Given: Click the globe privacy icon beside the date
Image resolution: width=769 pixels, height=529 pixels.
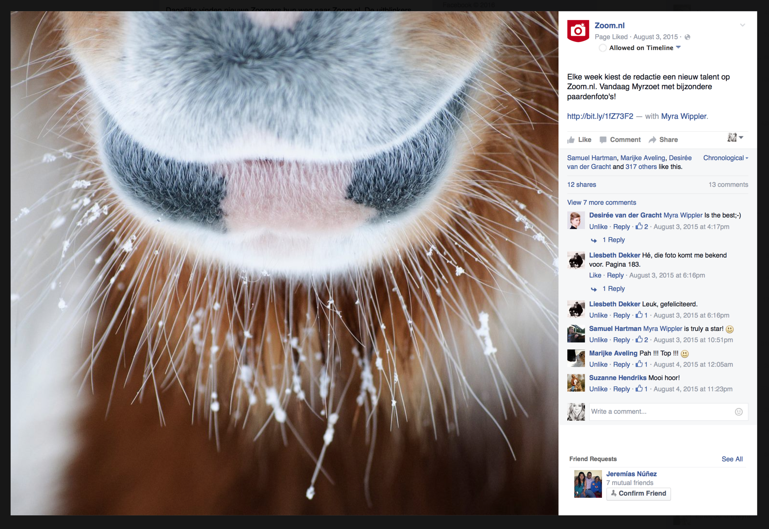Looking at the screenshot, I should 687,37.
